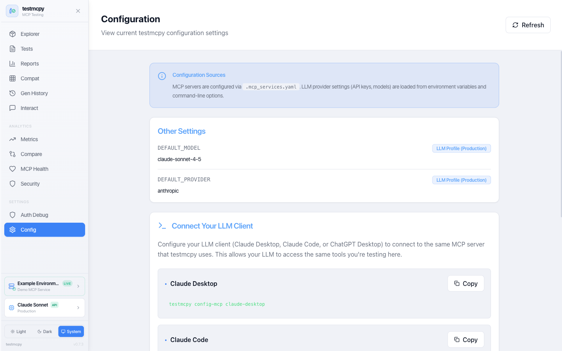Go to the Compat menu item
The height and width of the screenshot is (351, 562).
[44, 78]
